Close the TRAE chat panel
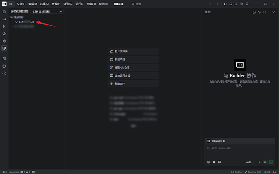Viewport: 279px width, 174px height. tap(274, 12)
